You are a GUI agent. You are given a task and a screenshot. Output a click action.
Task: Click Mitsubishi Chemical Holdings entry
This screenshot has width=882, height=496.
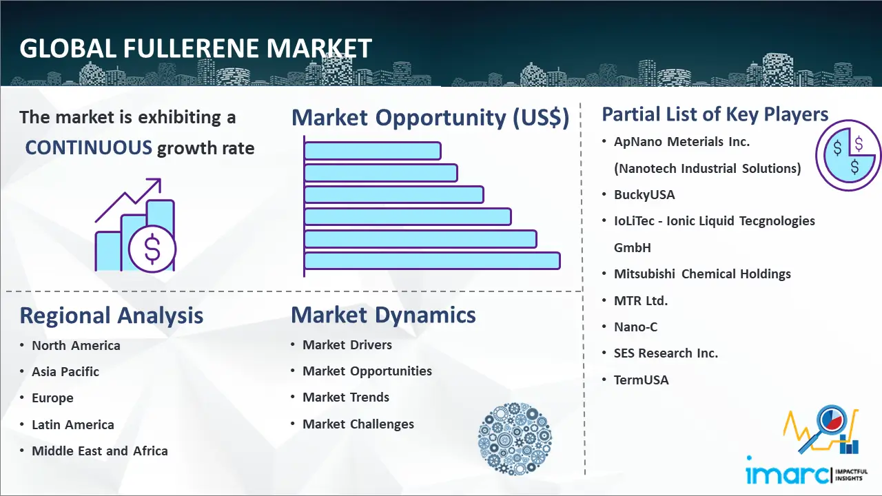702,274
